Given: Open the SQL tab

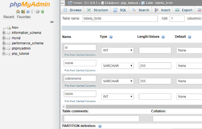Looking at the screenshot, I should [120, 10].
